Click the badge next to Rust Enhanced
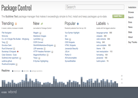Screen dimensions: 138x98 14,49
